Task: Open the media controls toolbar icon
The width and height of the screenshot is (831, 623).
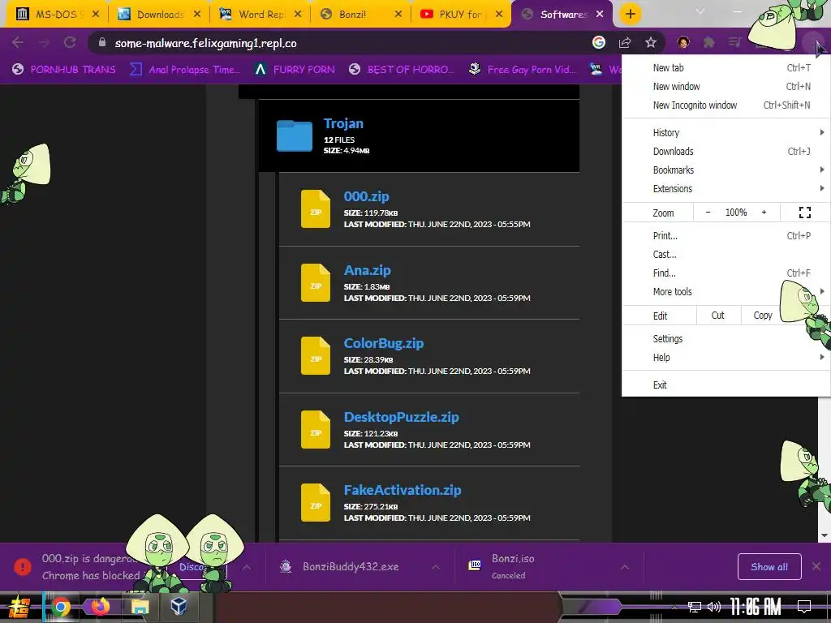Action: 734,42
